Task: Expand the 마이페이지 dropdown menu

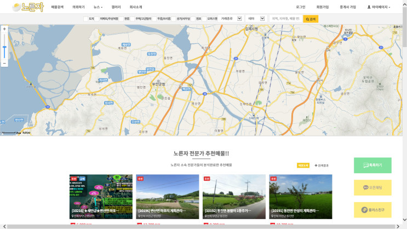Action: [x=379, y=7]
